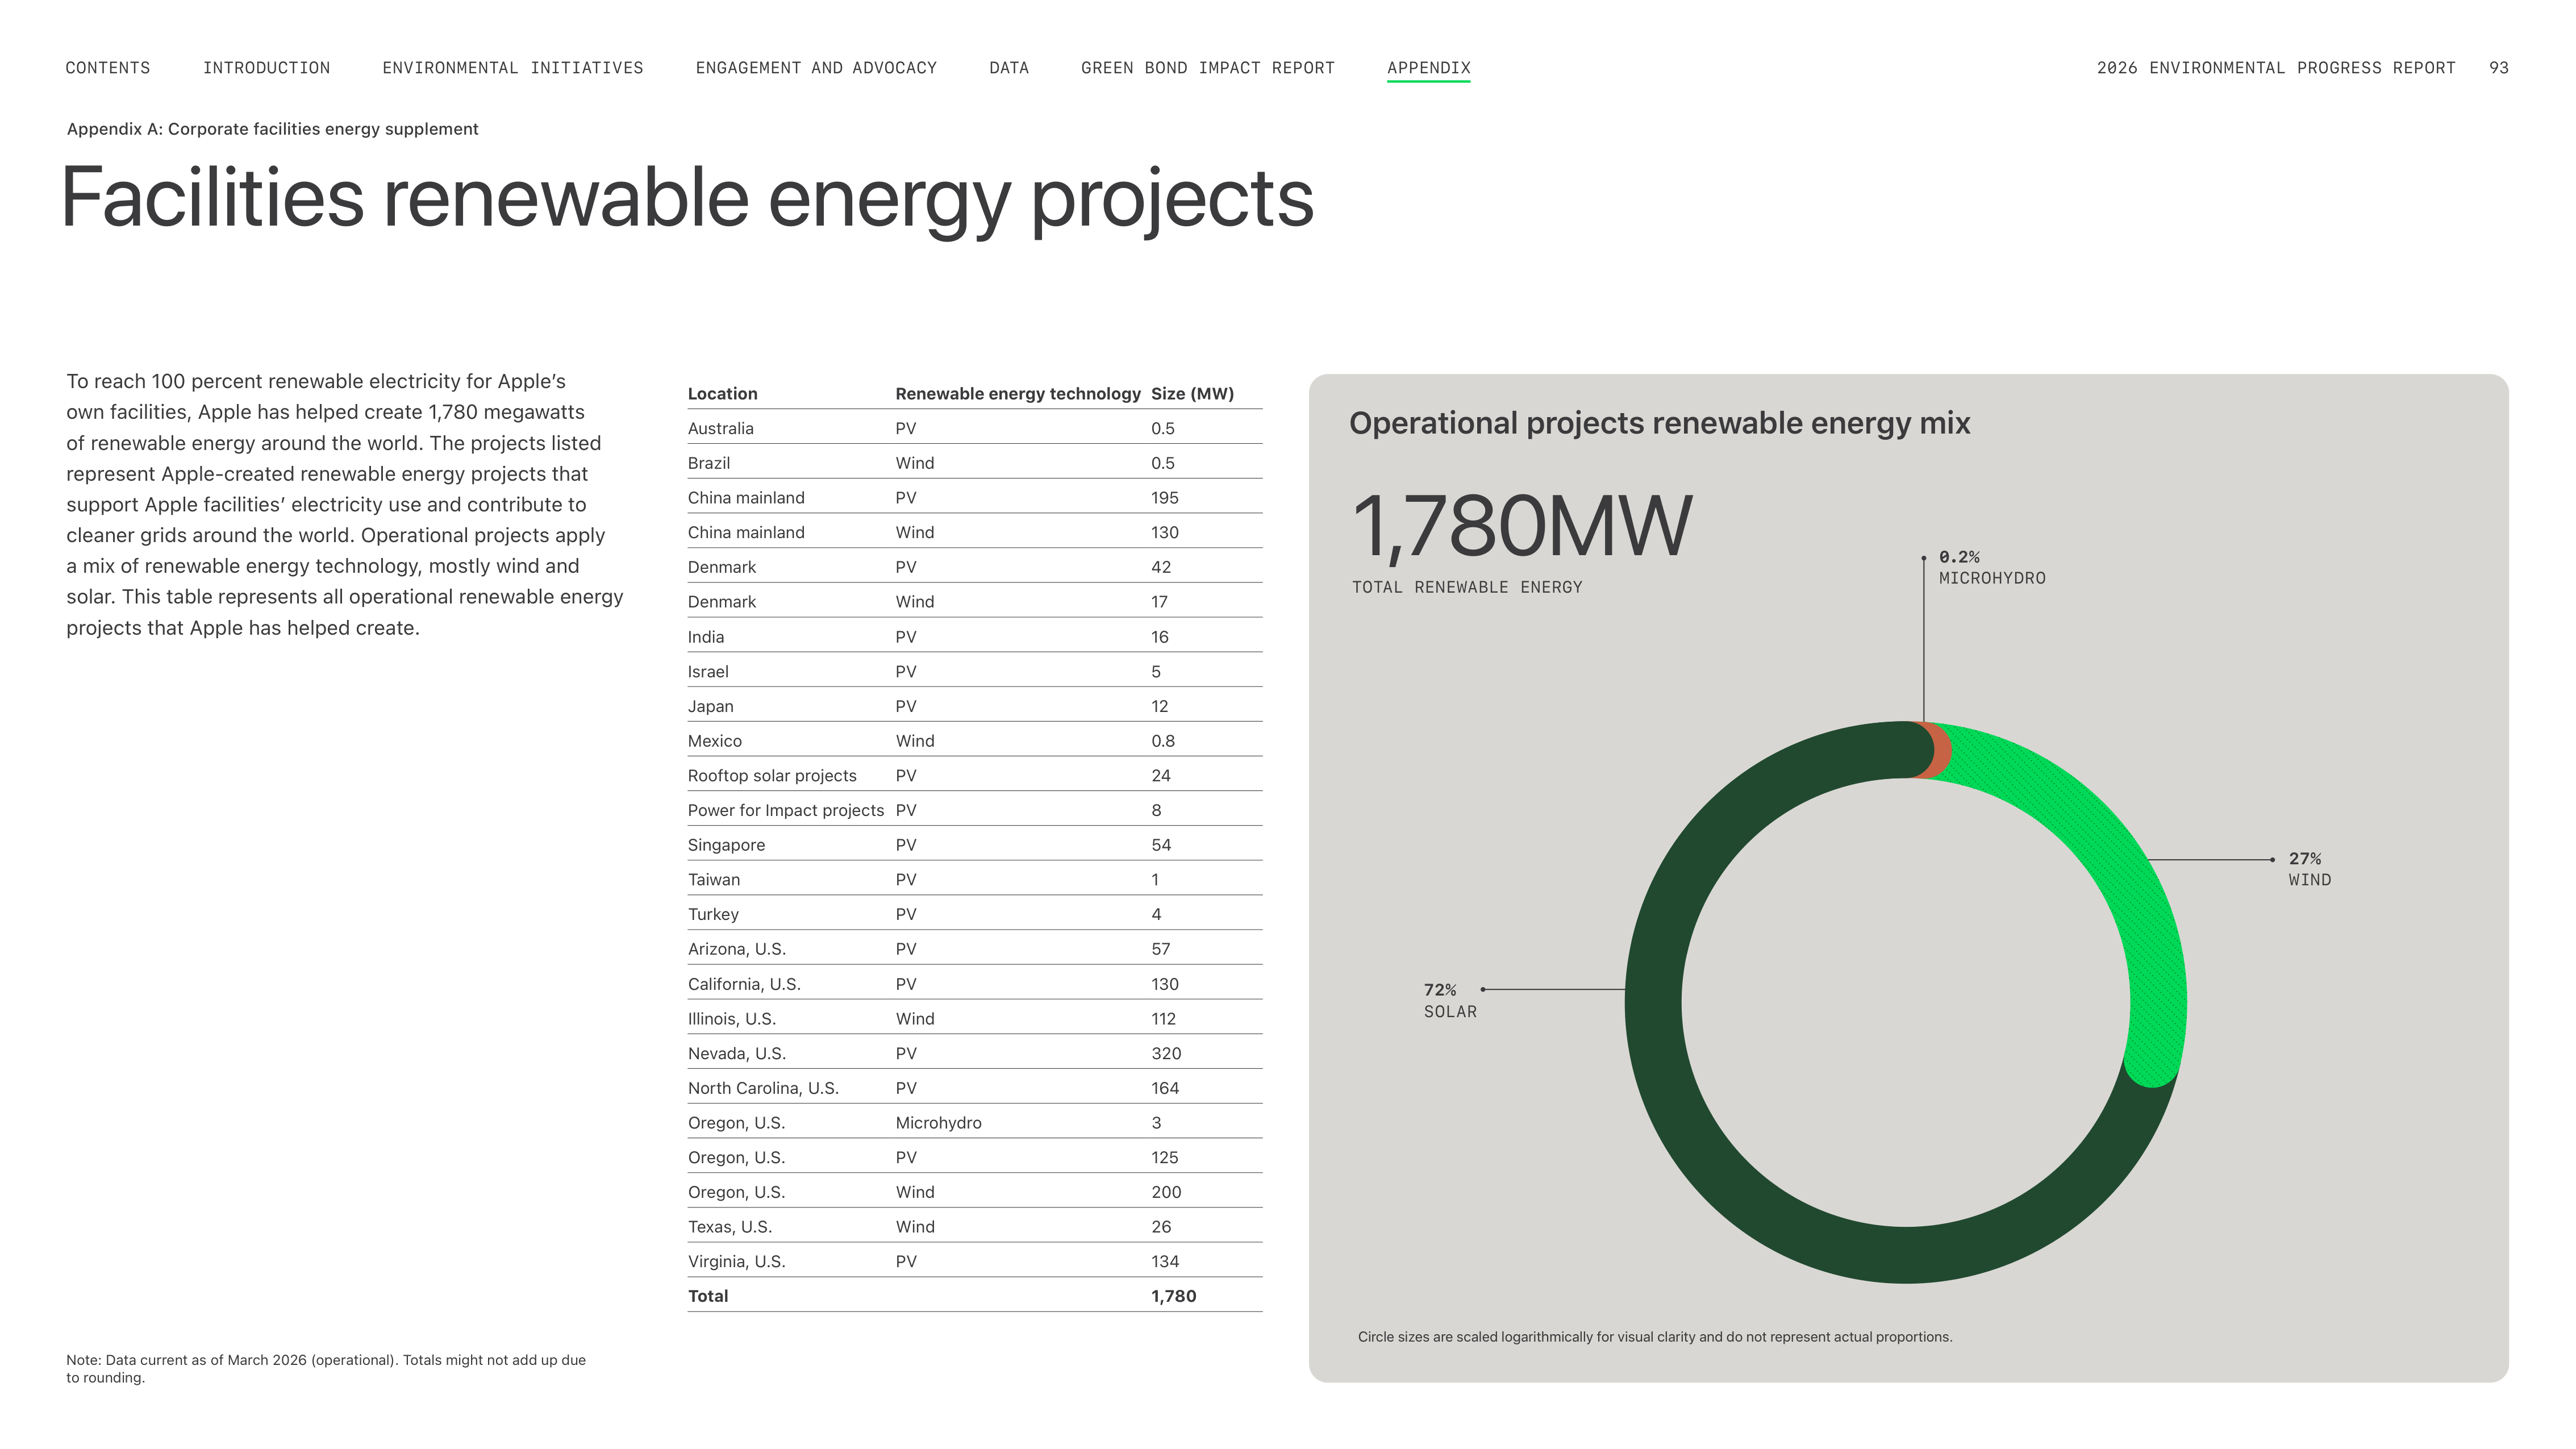Screen dimensions: 2576x1449
Task: Click the data current as of March 2026 note
Action: (x=326, y=1369)
